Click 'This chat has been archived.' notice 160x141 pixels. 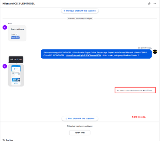tap(80, 126)
